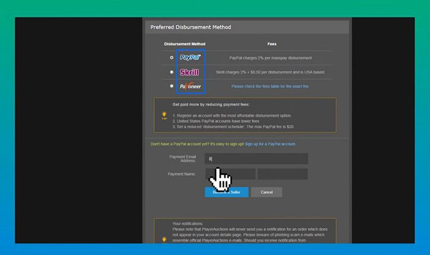Viewport: 430px width, 255px height.
Task: Focus the Payment Email Address field
Action: pyautogui.click(x=256, y=159)
